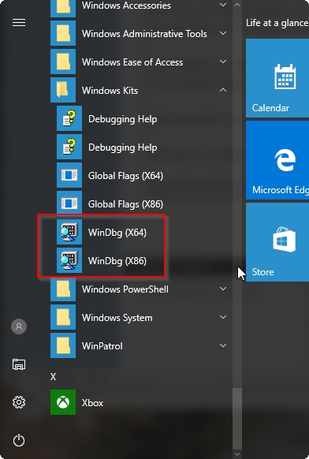Image resolution: width=309 pixels, height=459 pixels.
Task: Click the Windows Ease of Access folder icon
Action: (63, 62)
